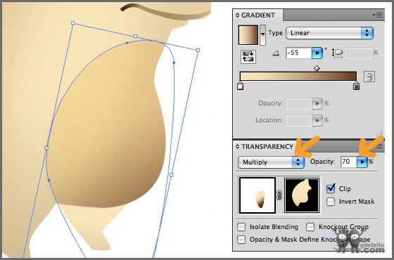
Task: Click the gradient fill preview swatch
Action: [248, 35]
